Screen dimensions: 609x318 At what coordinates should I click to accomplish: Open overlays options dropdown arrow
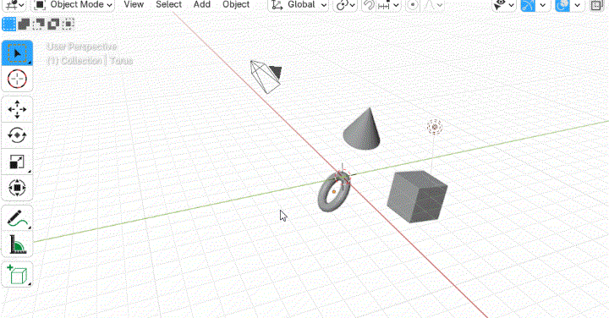tap(577, 5)
